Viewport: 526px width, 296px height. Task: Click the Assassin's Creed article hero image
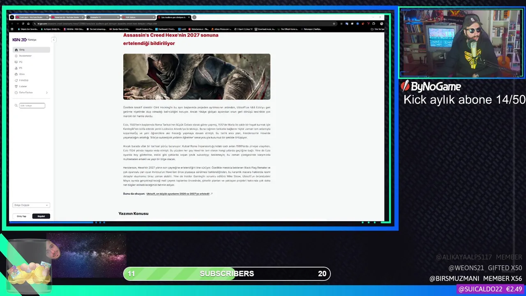click(x=197, y=76)
